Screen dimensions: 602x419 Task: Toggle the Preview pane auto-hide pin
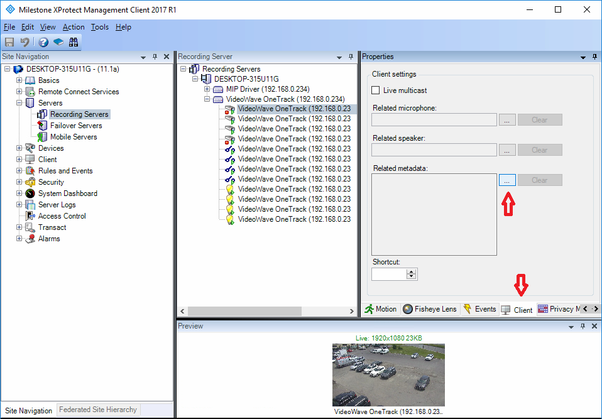pyautogui.click(x=583, y=326)
